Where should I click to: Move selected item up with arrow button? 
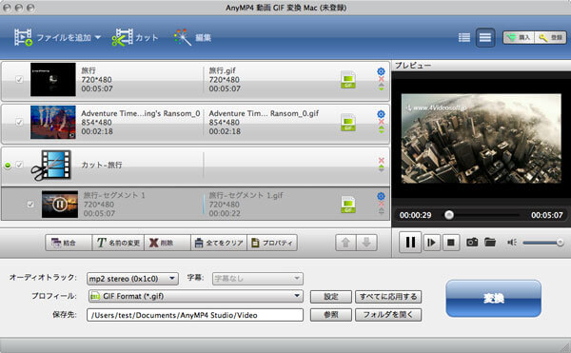point(345,243)
